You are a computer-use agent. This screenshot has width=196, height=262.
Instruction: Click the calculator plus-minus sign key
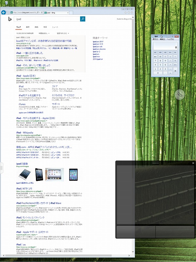point(170,57)
